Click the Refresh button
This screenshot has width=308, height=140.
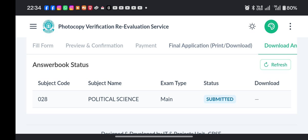click(x=275, y=65)
